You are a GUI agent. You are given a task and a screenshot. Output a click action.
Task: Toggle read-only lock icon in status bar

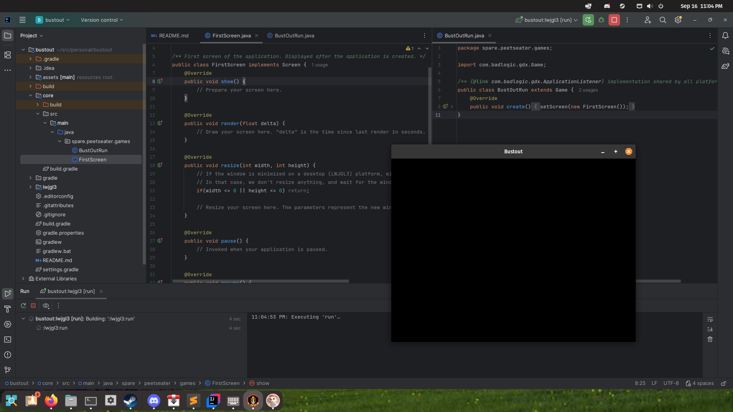(723, 383)
